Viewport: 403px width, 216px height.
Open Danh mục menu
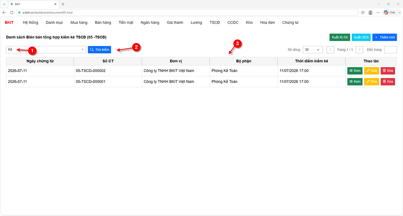point(54,22)
